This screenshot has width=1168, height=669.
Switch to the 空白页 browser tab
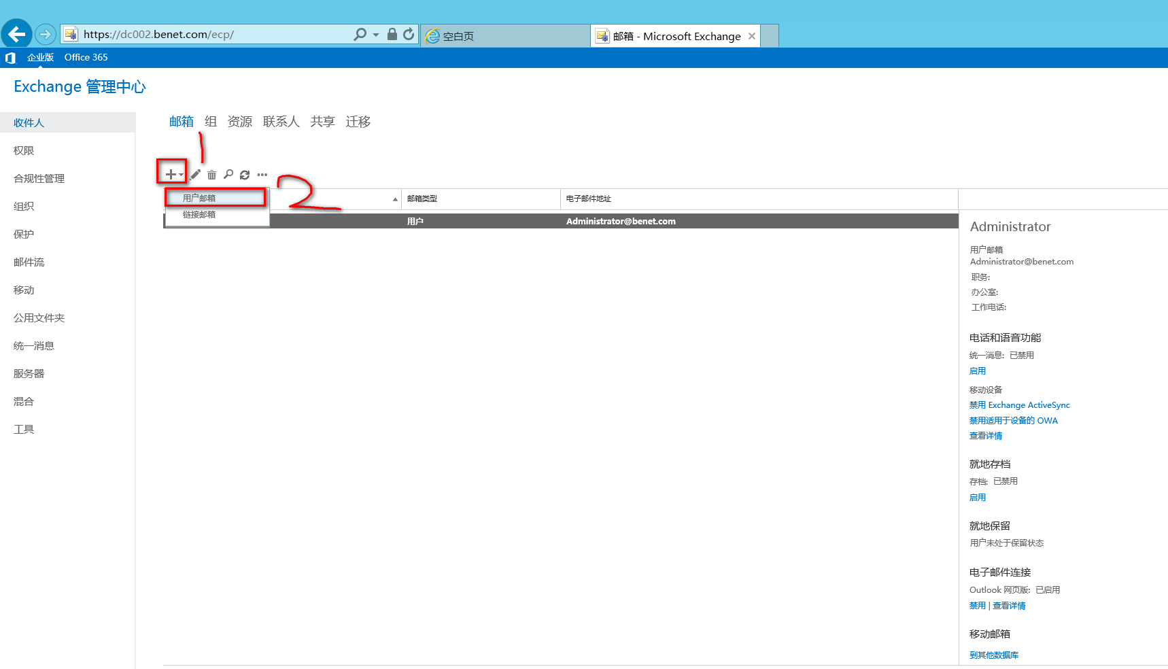505,36
